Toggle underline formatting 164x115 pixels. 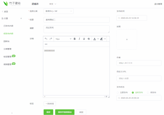(84, 39)
